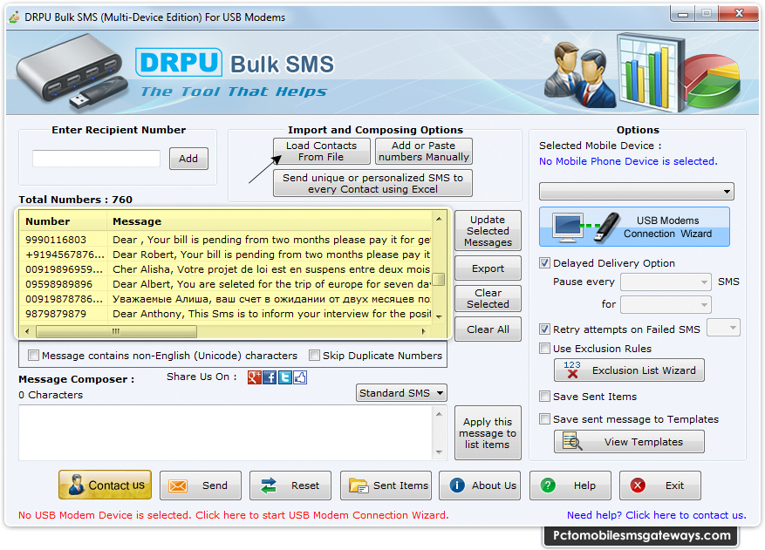Click the Reset button
Screen dimensions: 765x550
(290, 485)
